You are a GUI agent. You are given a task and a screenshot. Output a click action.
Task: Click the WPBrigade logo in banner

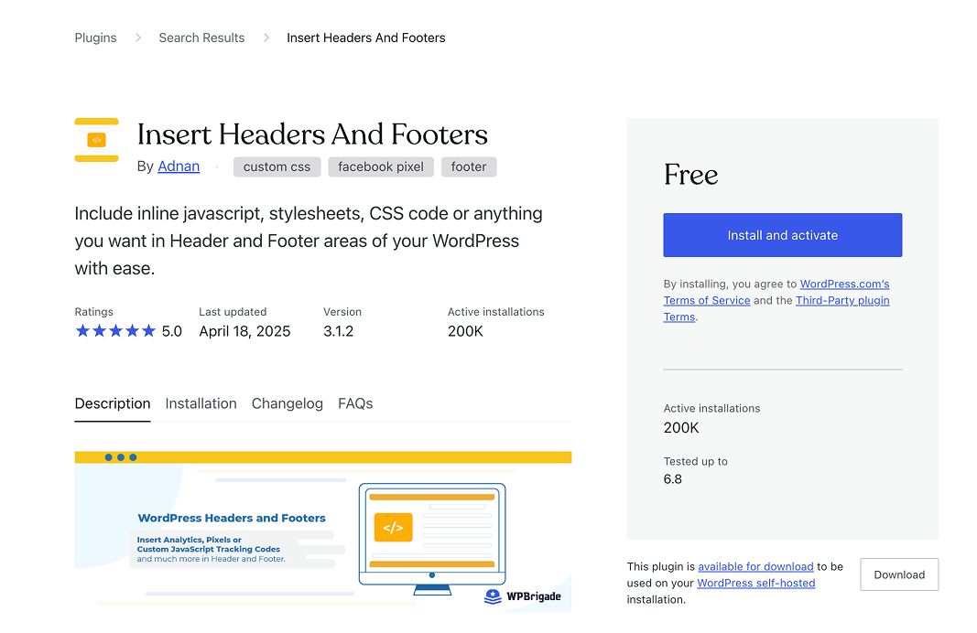[x=522, y=597]
